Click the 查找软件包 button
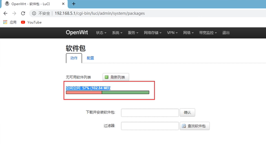The image size is (266, 144). [195, 126]
